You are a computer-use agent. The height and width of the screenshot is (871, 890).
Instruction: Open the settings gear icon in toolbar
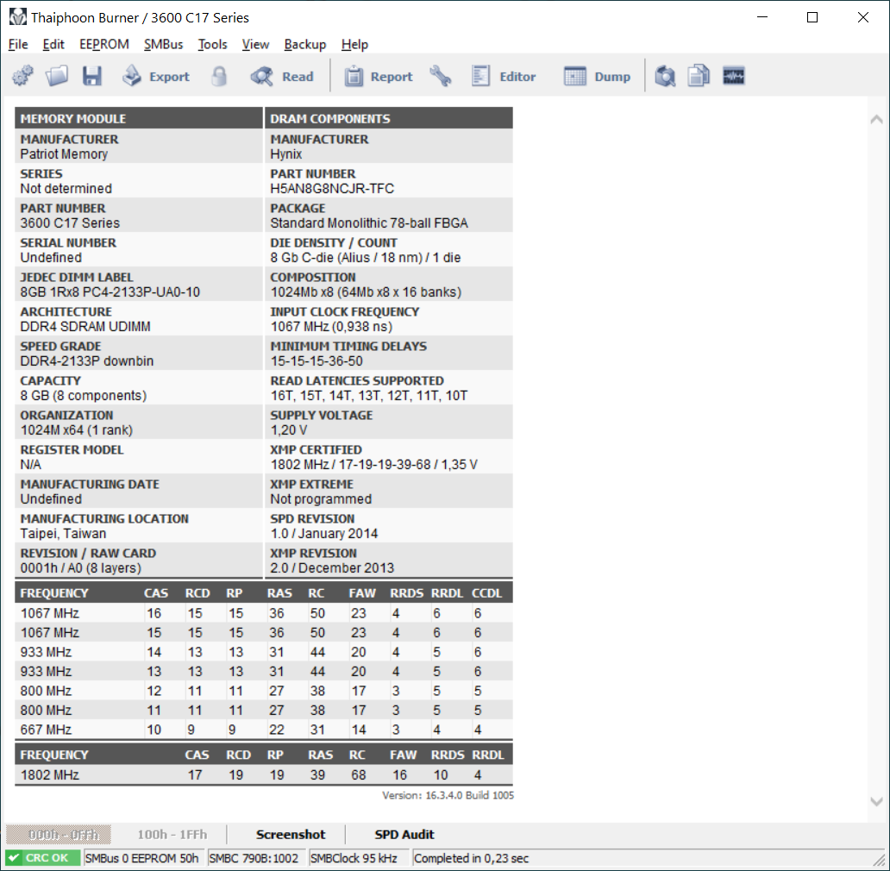click(22, 76)
